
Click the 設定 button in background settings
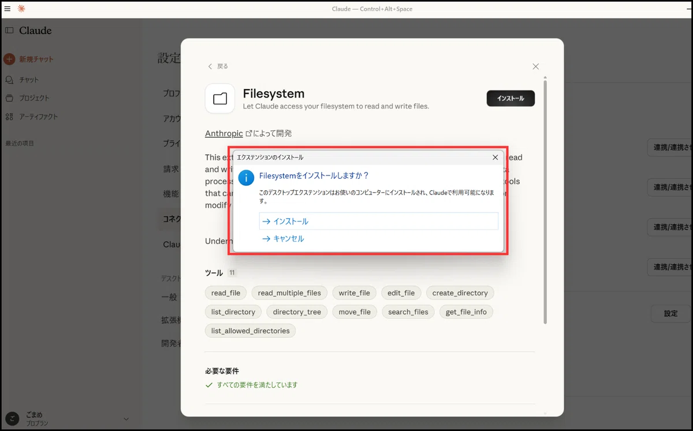point(670,313)
